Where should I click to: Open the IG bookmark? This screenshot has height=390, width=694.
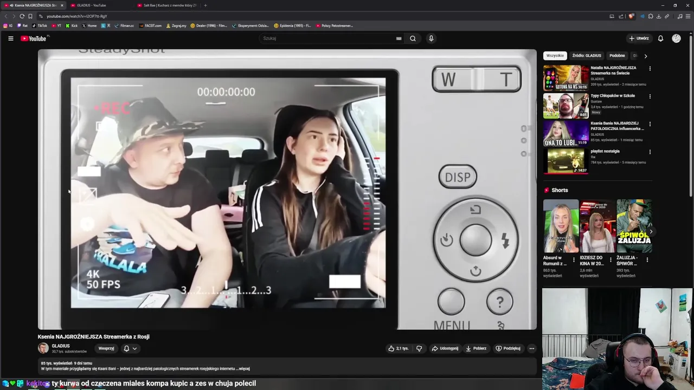8,25
